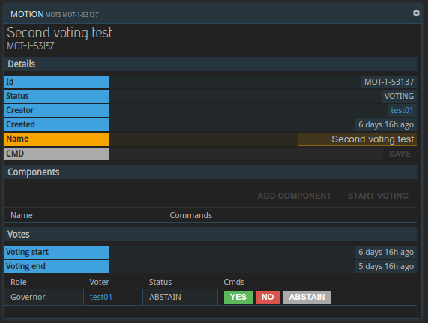The width and height of the screenshot is (428, 323).
Task: Select the ABSTAIN vote button
Action: (x=307, y=297)
